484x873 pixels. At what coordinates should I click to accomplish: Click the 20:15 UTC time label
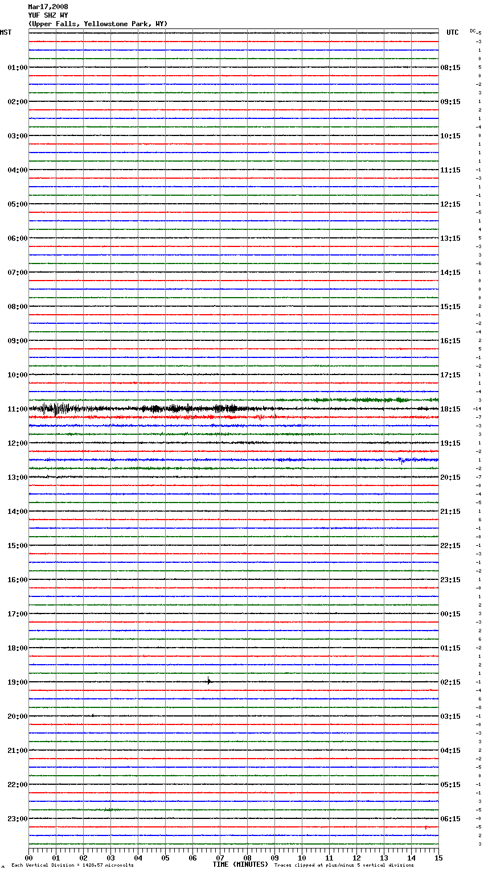click(450, 477)
